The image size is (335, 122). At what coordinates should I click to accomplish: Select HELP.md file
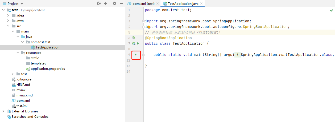[x=23, y=85]
